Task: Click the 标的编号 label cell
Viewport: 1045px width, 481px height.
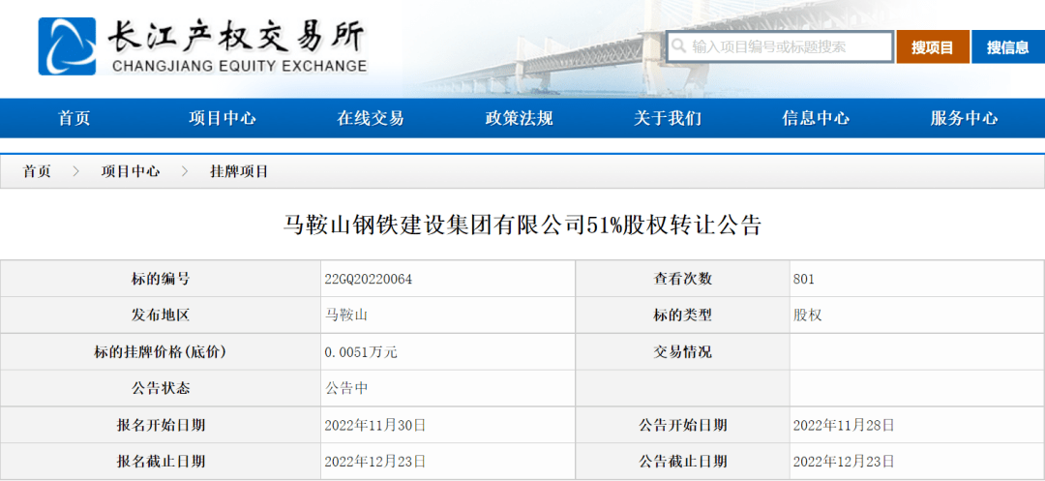Action: (x=161, y=279)
